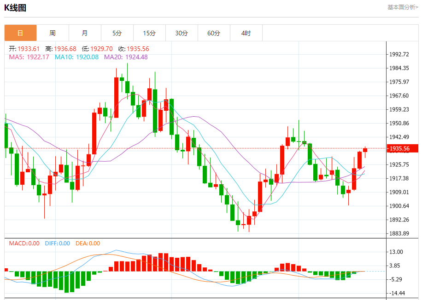Click the MA20: 1924.48 label
Viewport: 422px width, 300px height.
126,57
